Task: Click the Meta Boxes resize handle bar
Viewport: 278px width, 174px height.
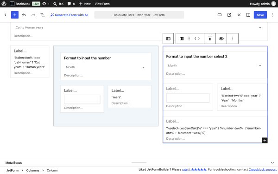Action: (x=139, y=162)
